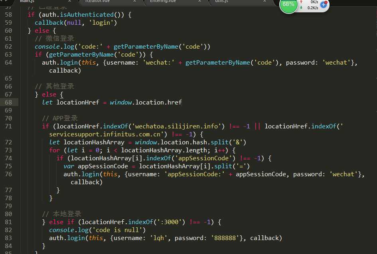Screen dimensions: 377x254
Task: Click the green 68% memory usage circle
Action: tap(288, 5)
